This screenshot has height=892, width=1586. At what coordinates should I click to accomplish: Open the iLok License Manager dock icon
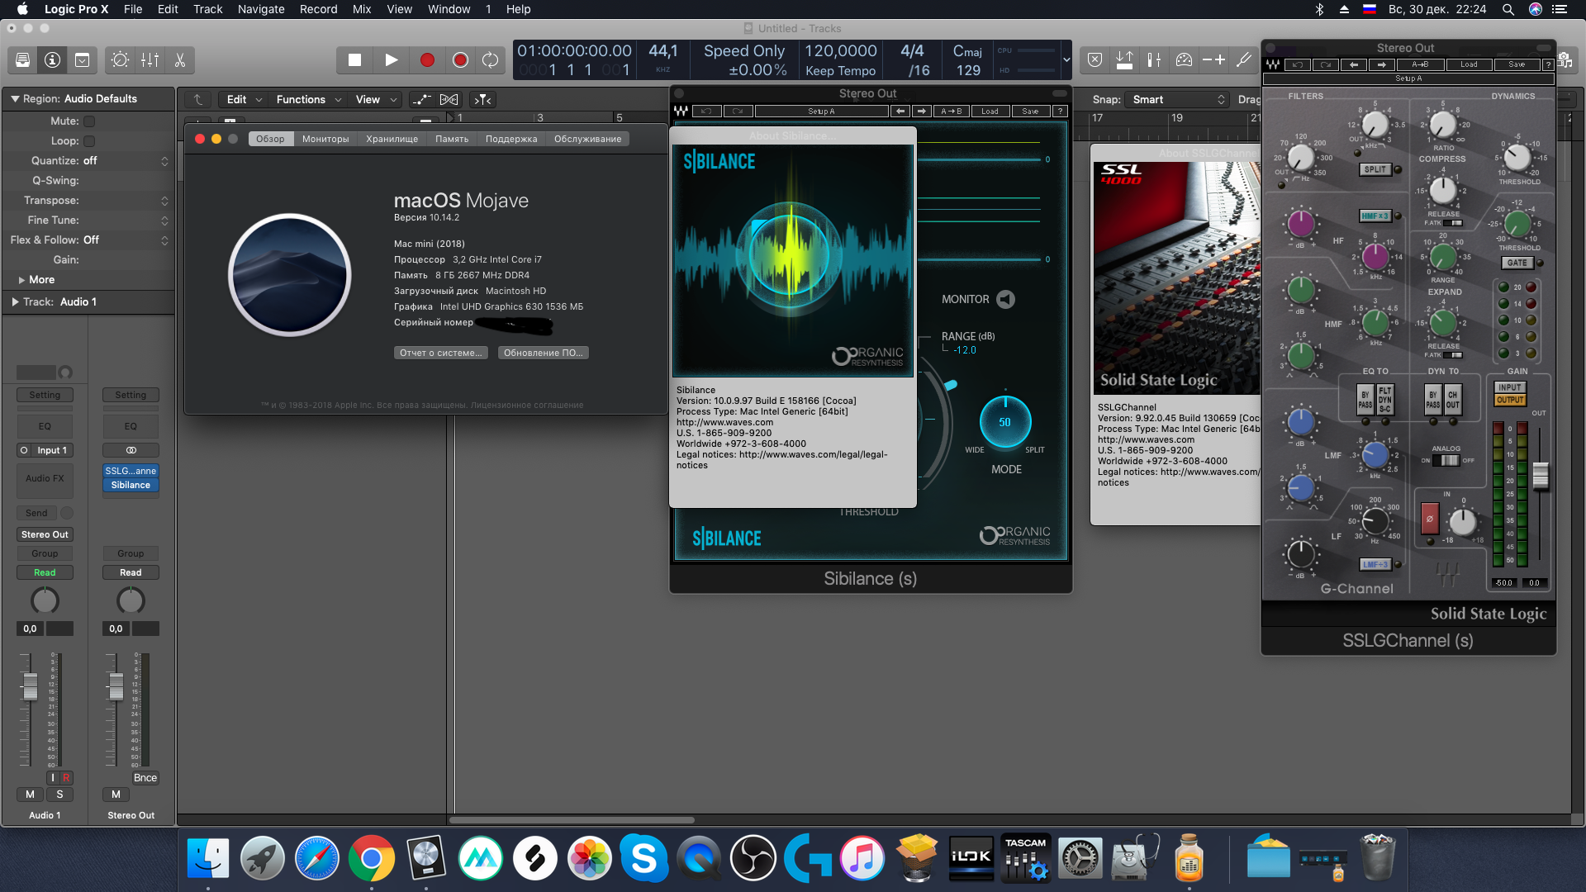pos(971,858)
